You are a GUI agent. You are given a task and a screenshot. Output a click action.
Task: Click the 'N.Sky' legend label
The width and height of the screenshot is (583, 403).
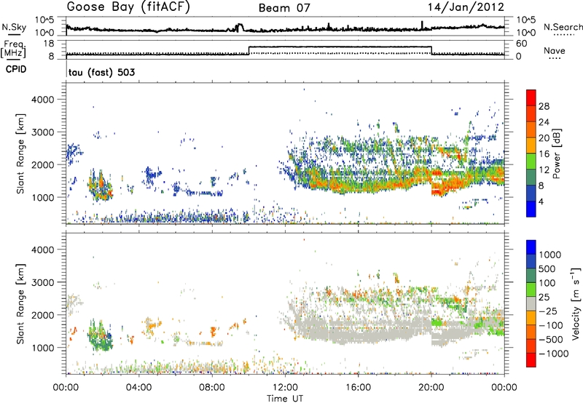tap(14, 27)
